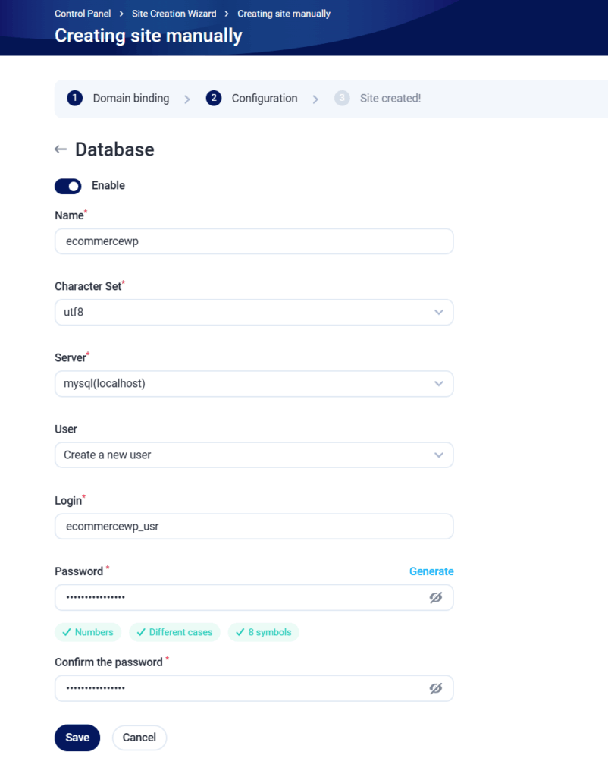Click the step 2 Configuration circle
Image resolution: width=608 pixels, height=777 pixels.
click(x=213, y=98)
